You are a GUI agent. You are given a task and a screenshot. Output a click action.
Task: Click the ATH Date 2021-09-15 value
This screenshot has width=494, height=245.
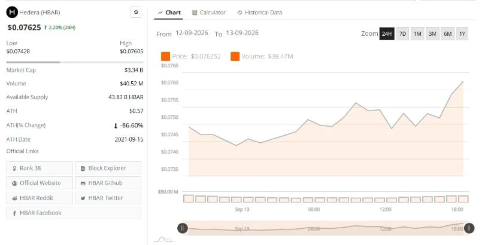(129, 139)
